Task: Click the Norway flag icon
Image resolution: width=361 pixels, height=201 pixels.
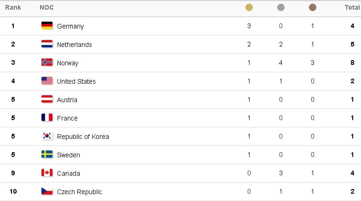Action: (47, 63)
